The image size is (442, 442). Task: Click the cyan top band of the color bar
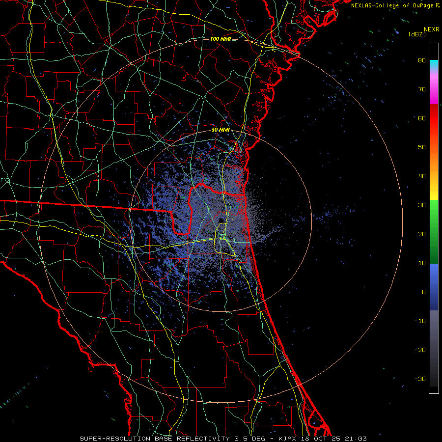click(x=434, y=65)
